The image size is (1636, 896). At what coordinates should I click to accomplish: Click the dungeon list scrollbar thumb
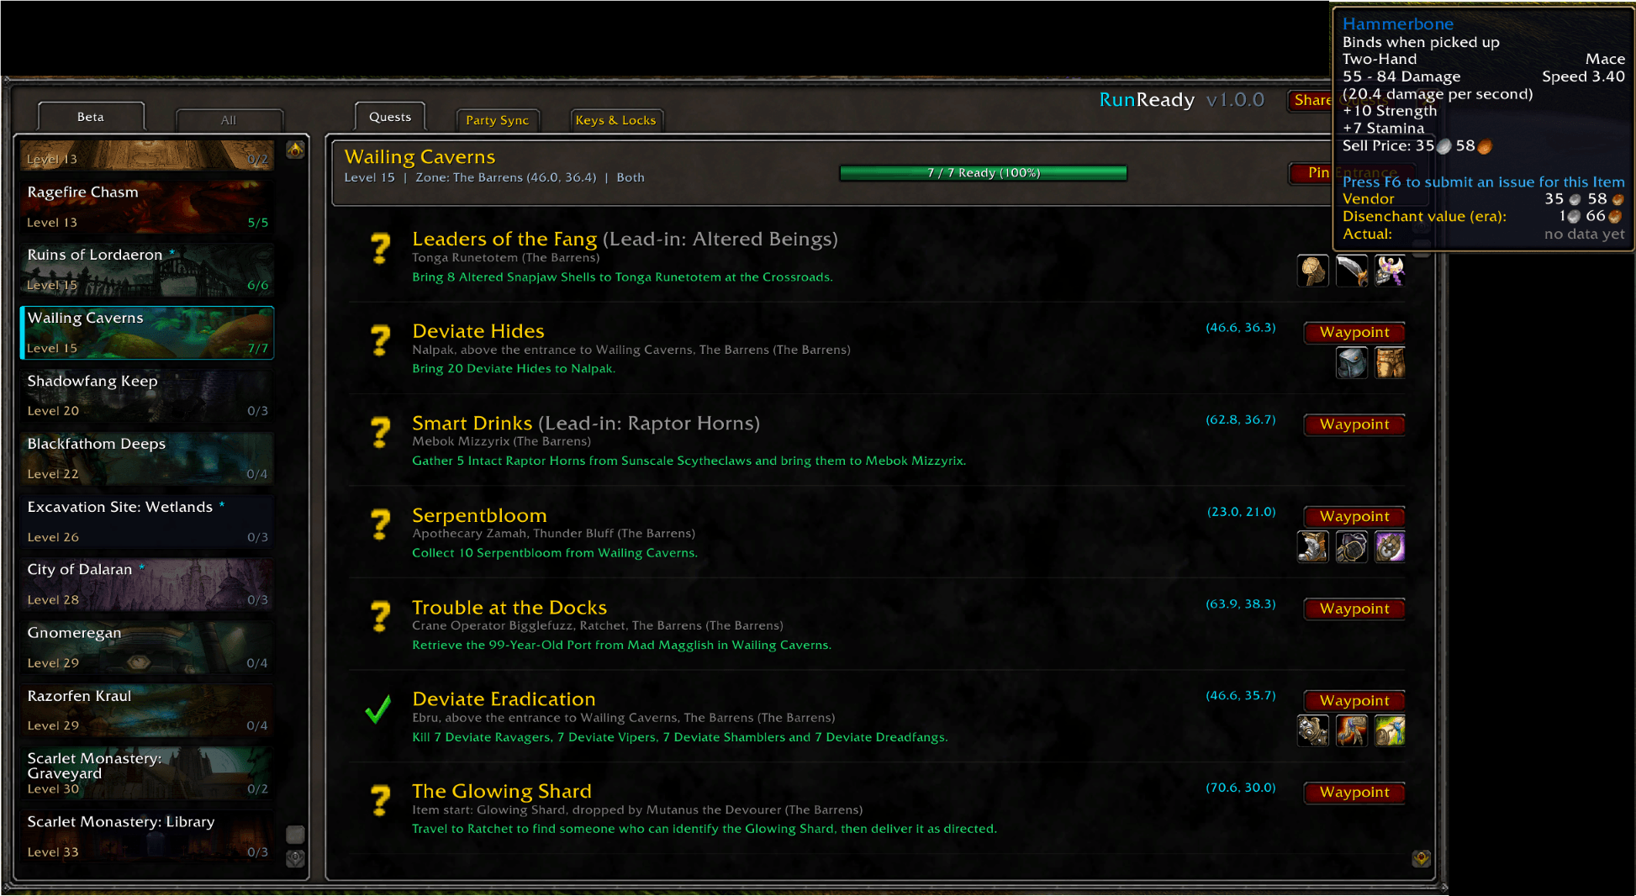tap(295, 835)
